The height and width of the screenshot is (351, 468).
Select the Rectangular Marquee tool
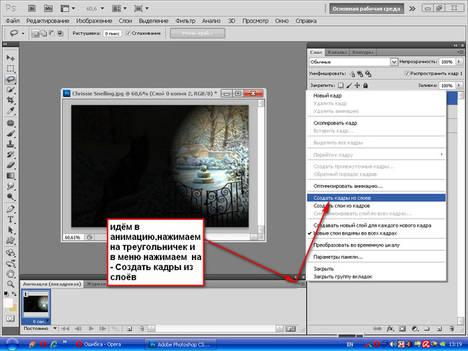pos(11,68)
